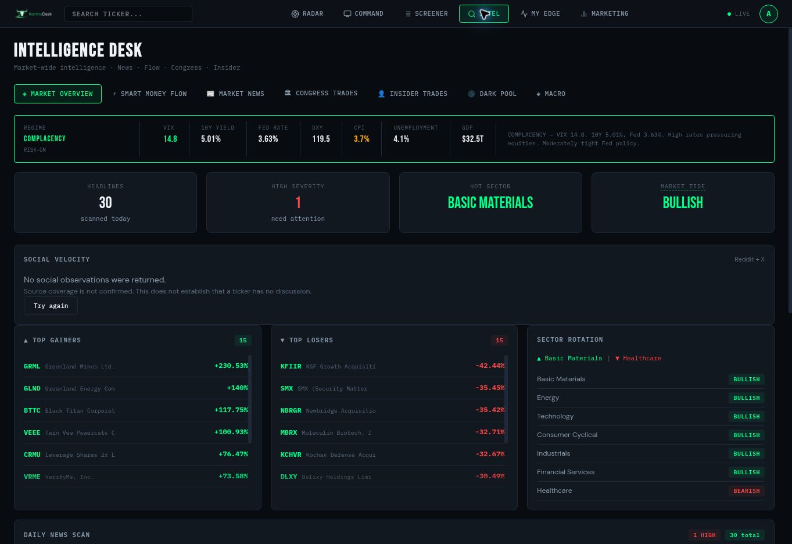The height and width of the screenshot is (544, 792).
Task: Click the Market Overview diamond icon
Action: 24,94
